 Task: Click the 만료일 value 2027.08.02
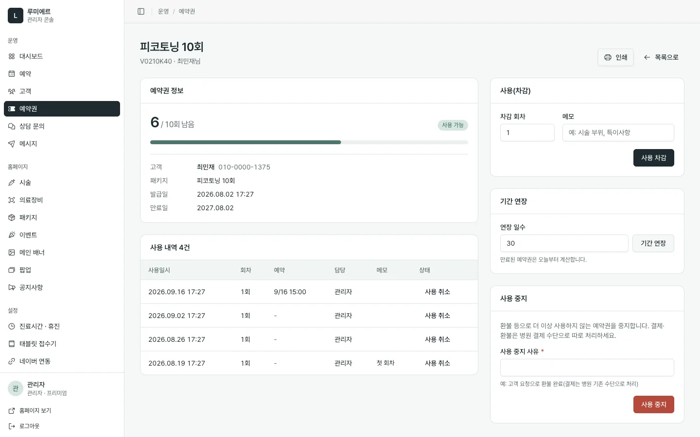(x=215, y=208)
